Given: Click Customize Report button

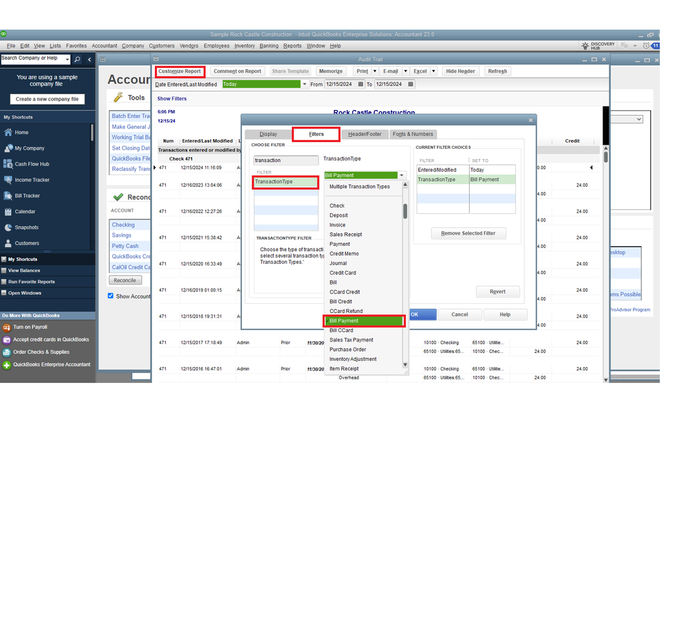Looking at the screenshot, I should coord(179,71).
